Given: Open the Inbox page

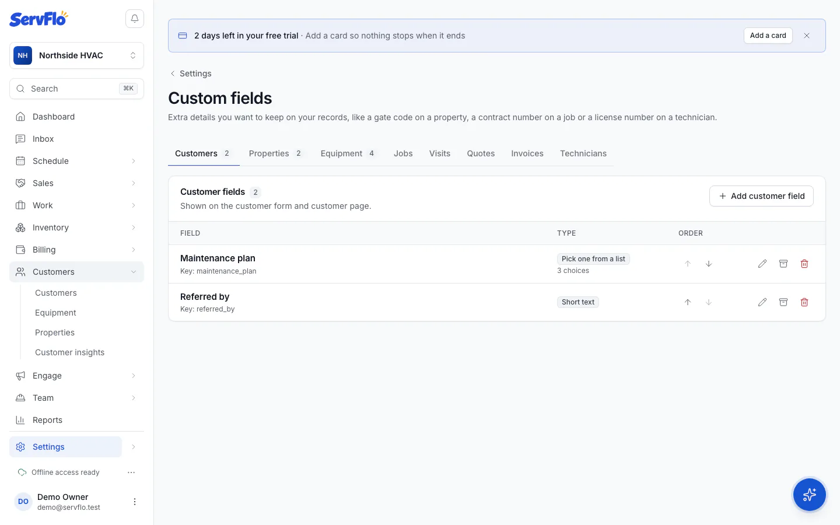Looking at the screenshot, I should pos(76,139).
